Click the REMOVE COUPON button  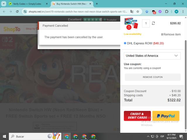(153, 77)
